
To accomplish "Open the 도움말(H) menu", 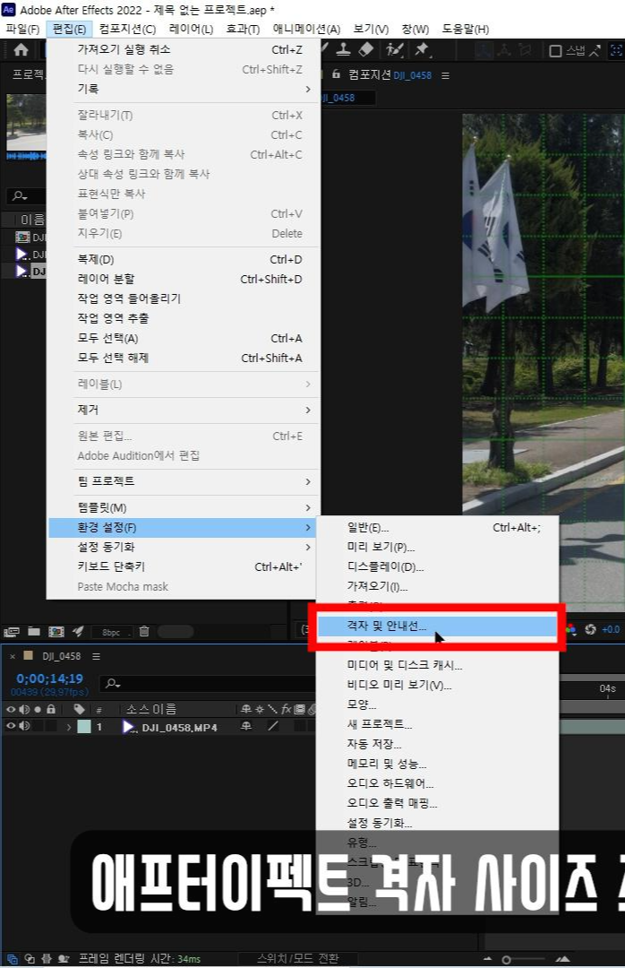I will click(466, 29).
